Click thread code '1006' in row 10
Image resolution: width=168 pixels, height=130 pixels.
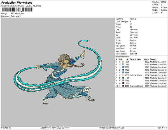[147, 86]
